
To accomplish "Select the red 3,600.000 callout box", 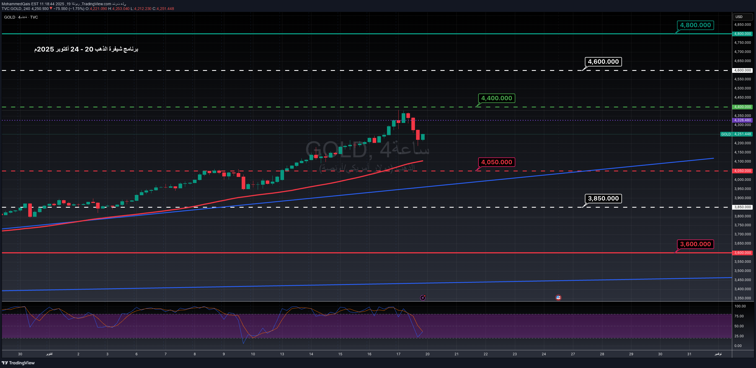I will 695,244.
